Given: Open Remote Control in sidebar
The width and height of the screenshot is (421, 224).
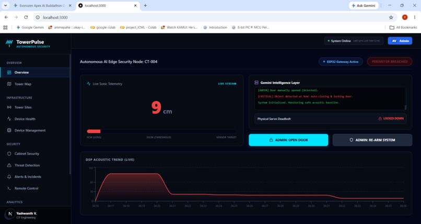Looking at the screenshot, I should [35, 188].
